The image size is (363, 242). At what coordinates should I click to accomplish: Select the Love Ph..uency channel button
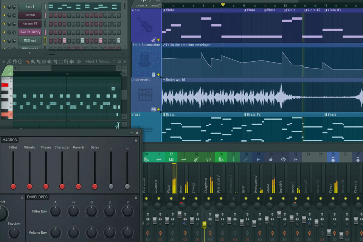30,32
